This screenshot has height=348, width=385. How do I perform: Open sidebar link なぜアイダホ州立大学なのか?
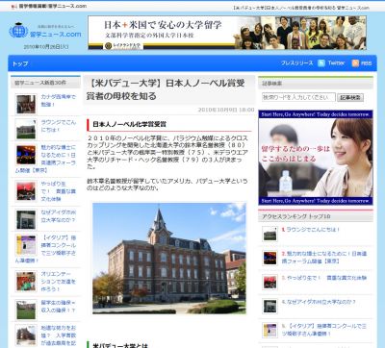tap(59, 216)
